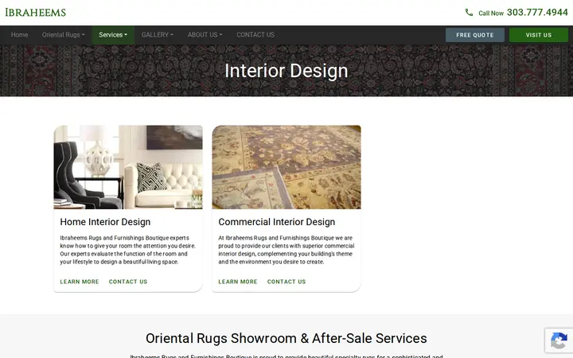Click the FREE QUOTE button
Screen dimensions: 573x358
[x=474, y=35]
